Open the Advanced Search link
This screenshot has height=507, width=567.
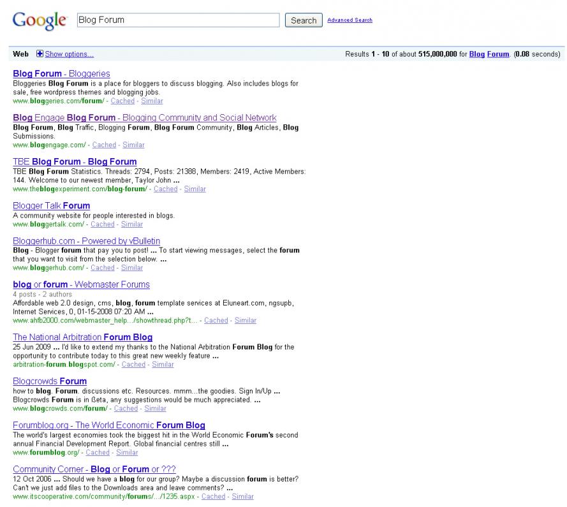[350, 20]
